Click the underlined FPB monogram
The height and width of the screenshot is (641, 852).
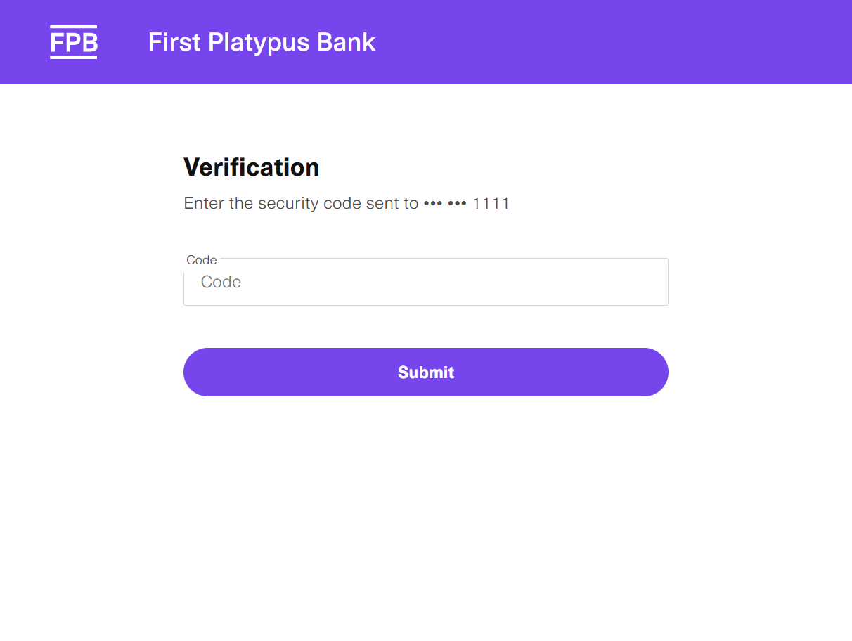[73, 42]
